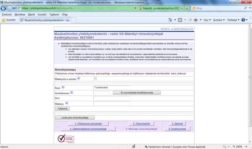
Task: Click help icon next to Rooli
Action: [63, 87]
